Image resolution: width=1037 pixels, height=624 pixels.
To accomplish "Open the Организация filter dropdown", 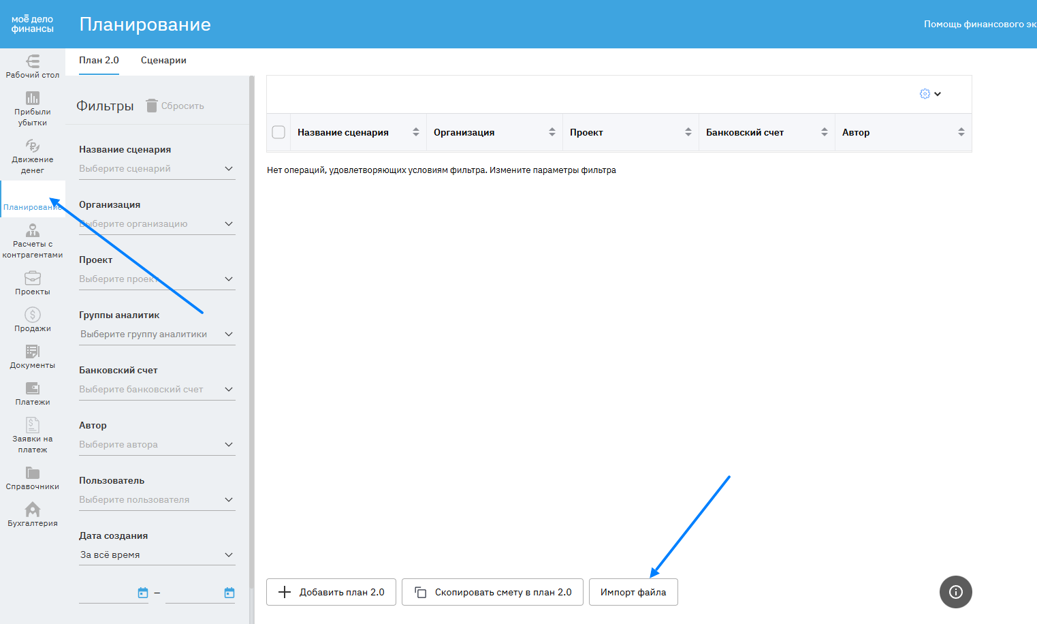I will click(x=157, y=224).
